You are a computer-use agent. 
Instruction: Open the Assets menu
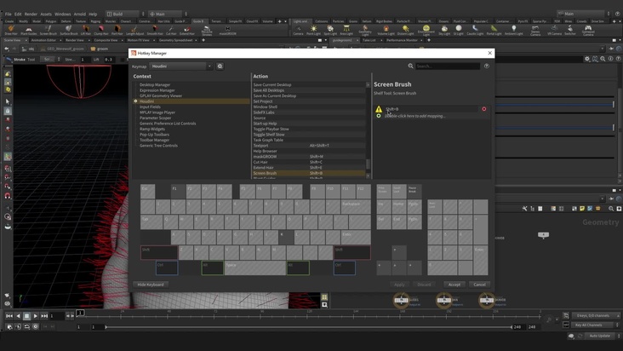point(46,14)
